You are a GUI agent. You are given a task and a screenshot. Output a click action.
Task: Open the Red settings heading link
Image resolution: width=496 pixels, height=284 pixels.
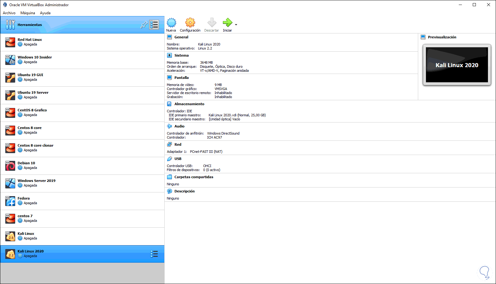(178, 144)
